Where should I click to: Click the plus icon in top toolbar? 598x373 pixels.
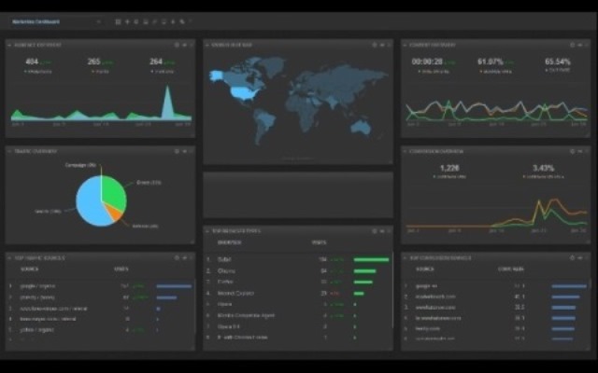[127, 21]
